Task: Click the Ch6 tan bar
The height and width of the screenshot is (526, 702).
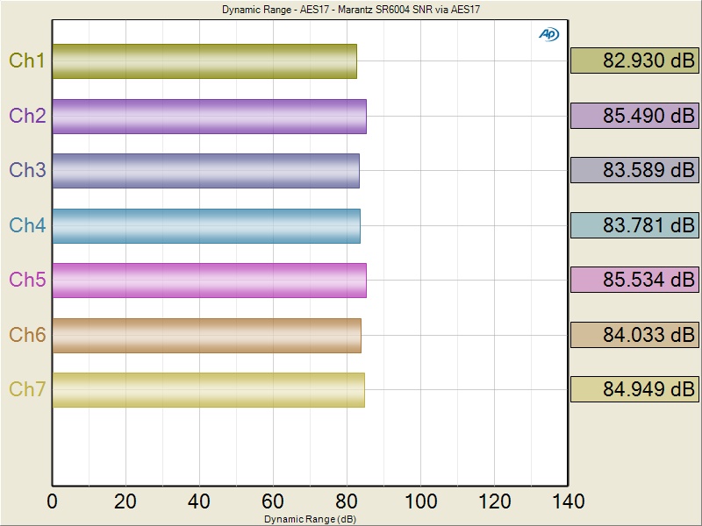Action: click(206, 335)
